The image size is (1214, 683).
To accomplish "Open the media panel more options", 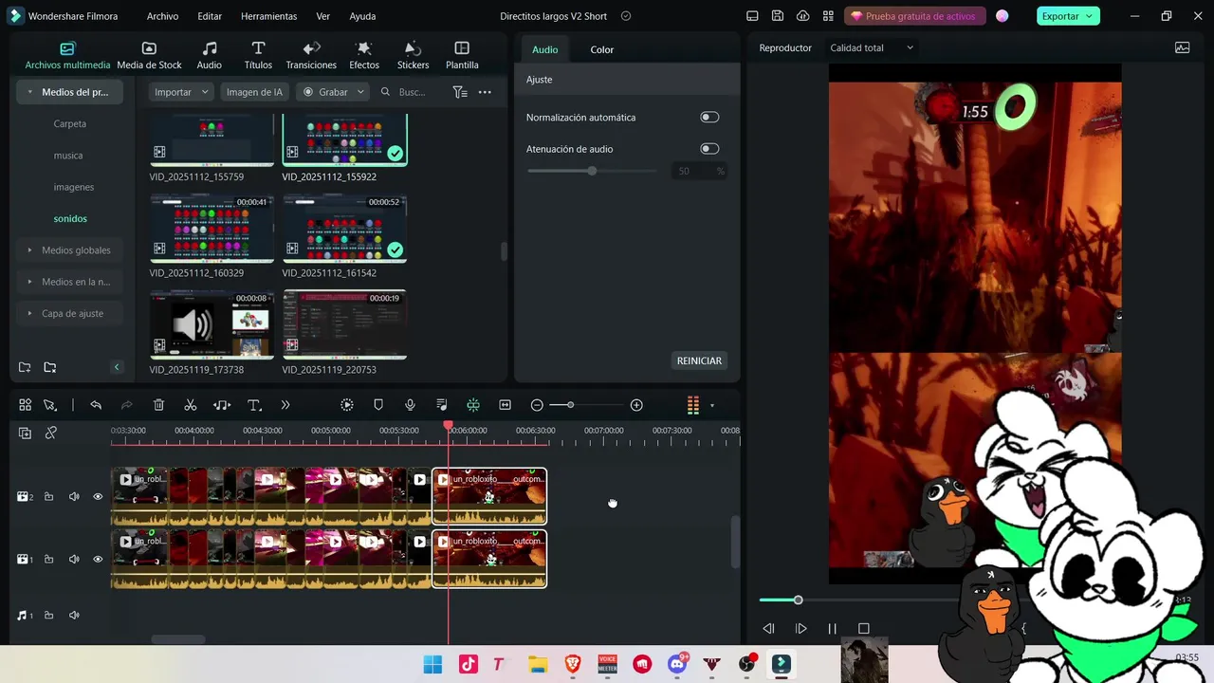I will (x=485, y=92).
